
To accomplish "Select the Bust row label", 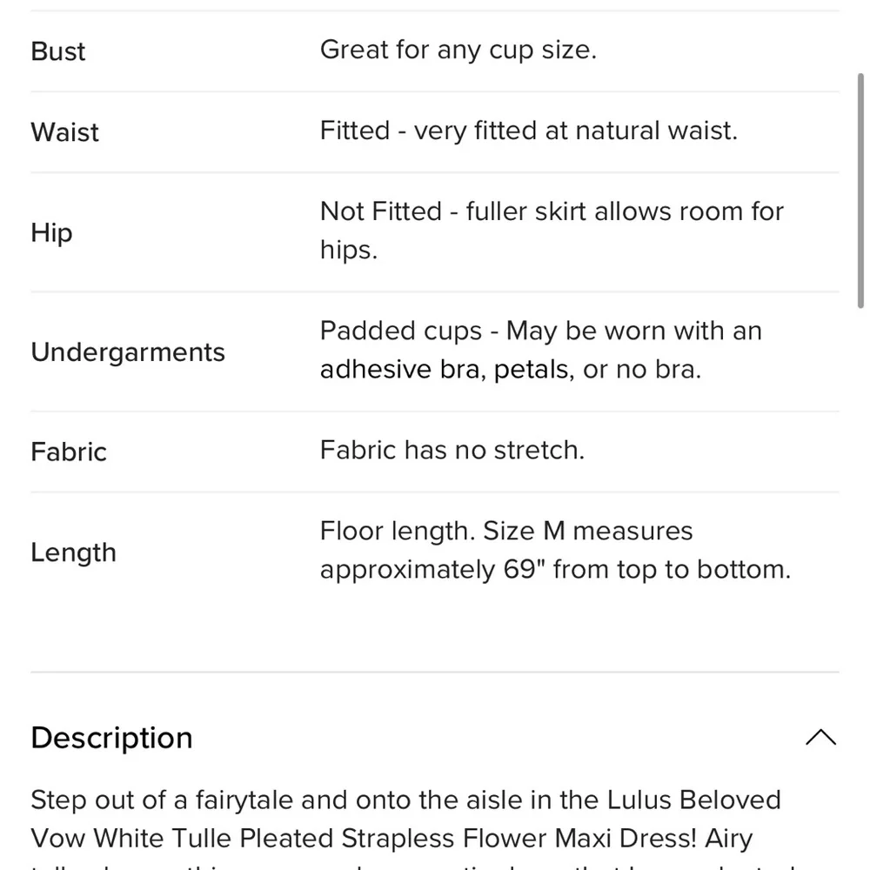I will (x=58, y=51).
